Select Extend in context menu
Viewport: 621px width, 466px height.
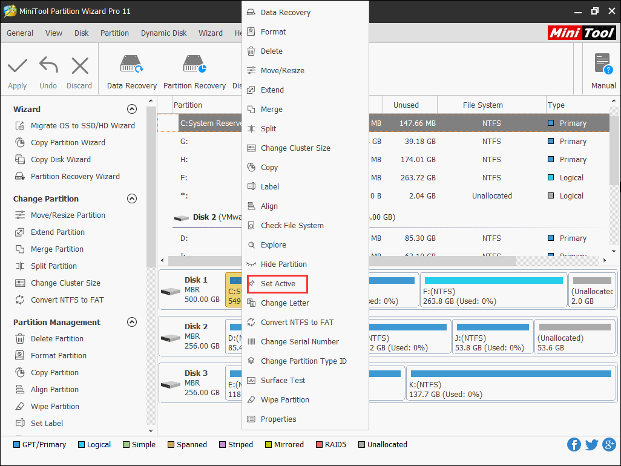click(x=305, y=90)
